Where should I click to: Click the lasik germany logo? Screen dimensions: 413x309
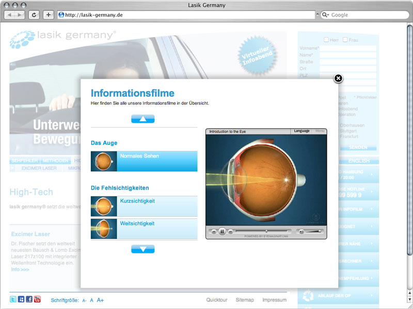click(x=62, y=39)
